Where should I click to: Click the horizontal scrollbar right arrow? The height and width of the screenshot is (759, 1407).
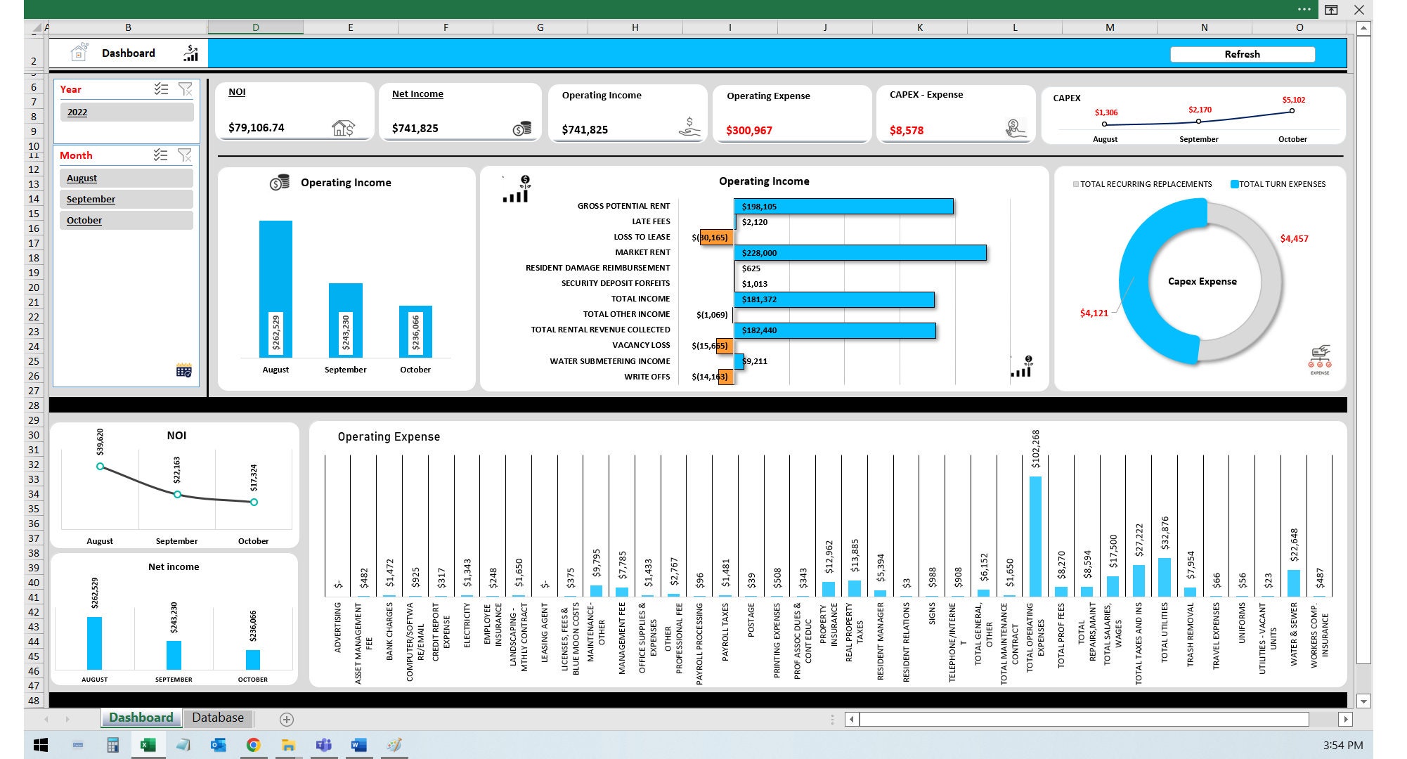(1344, 719)
